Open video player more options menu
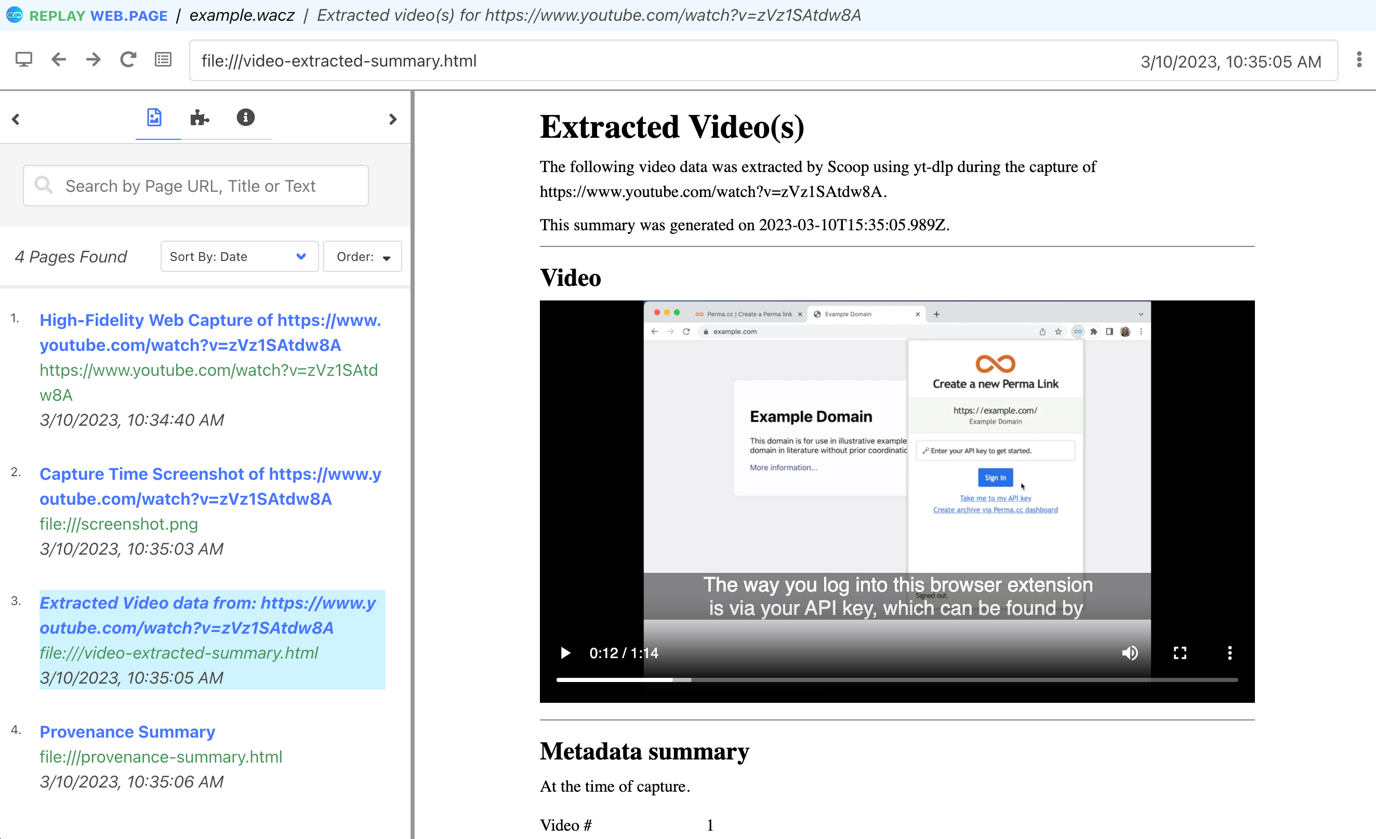 [x=1229, y=653]
